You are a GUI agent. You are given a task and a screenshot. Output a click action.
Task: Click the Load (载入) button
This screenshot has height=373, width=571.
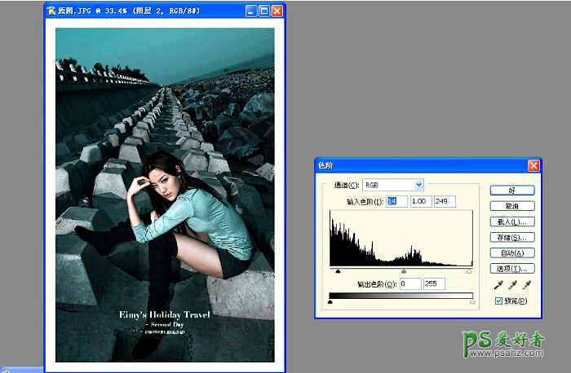pos(511,222)
